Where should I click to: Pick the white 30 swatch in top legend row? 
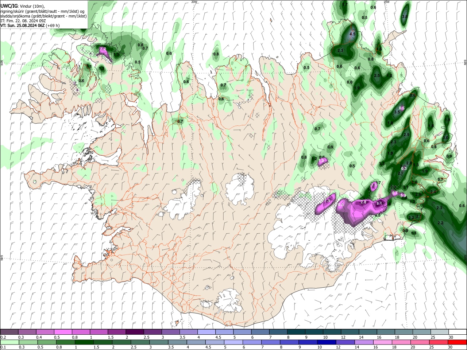pyautogui.click(x=457, y=332)
